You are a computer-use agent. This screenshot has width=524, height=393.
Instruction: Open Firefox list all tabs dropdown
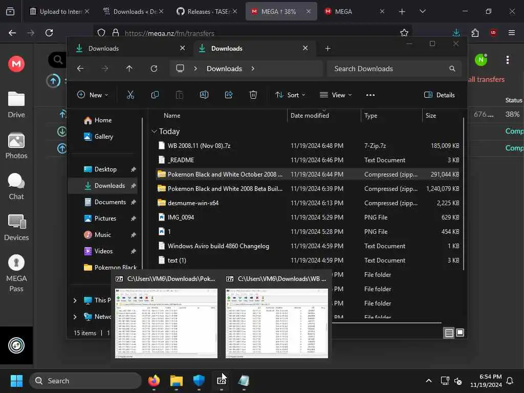(x=422, y=11)
